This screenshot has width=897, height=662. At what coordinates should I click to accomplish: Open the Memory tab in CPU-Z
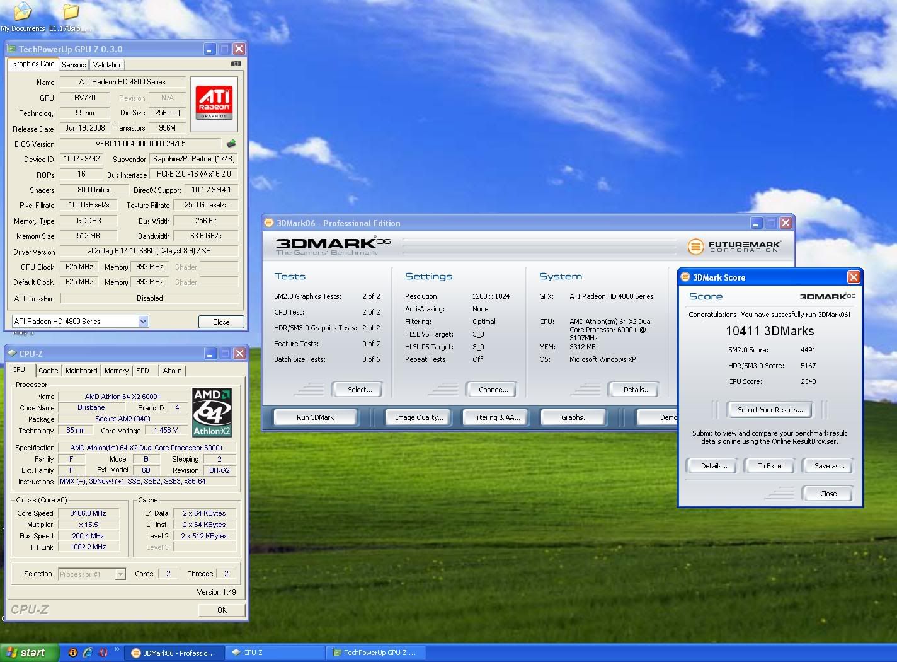pos(117,371)
